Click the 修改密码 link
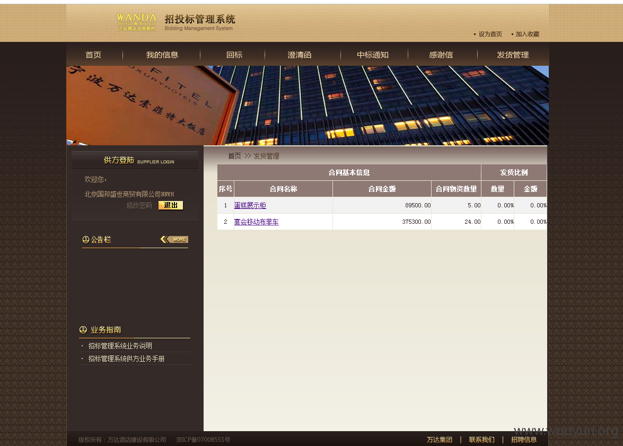 pyautogui.click(x=139, y=206)
